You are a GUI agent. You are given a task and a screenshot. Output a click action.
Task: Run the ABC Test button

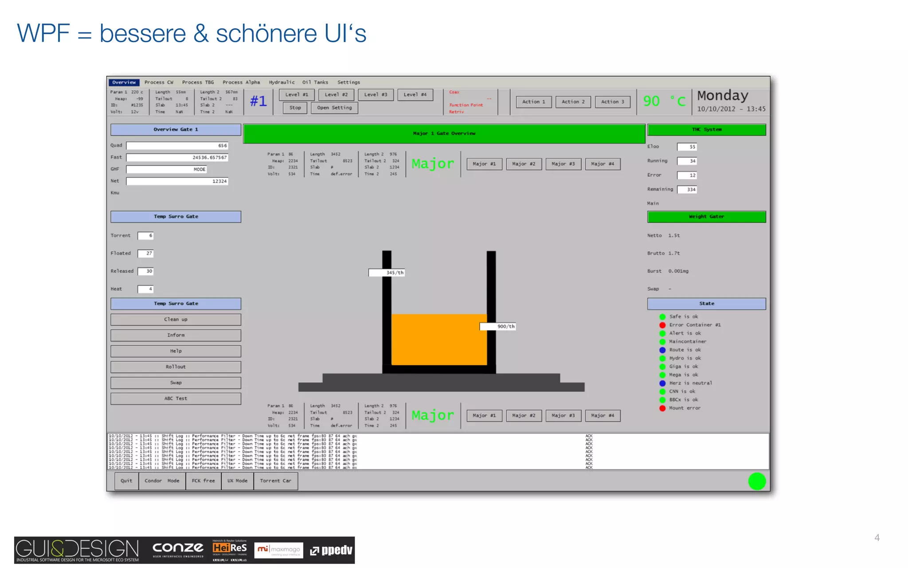point(176,399)
